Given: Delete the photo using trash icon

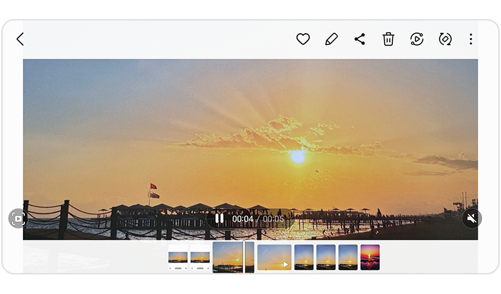Looking at the screenshot, I should pyautogui.click(x=389, y=39).
